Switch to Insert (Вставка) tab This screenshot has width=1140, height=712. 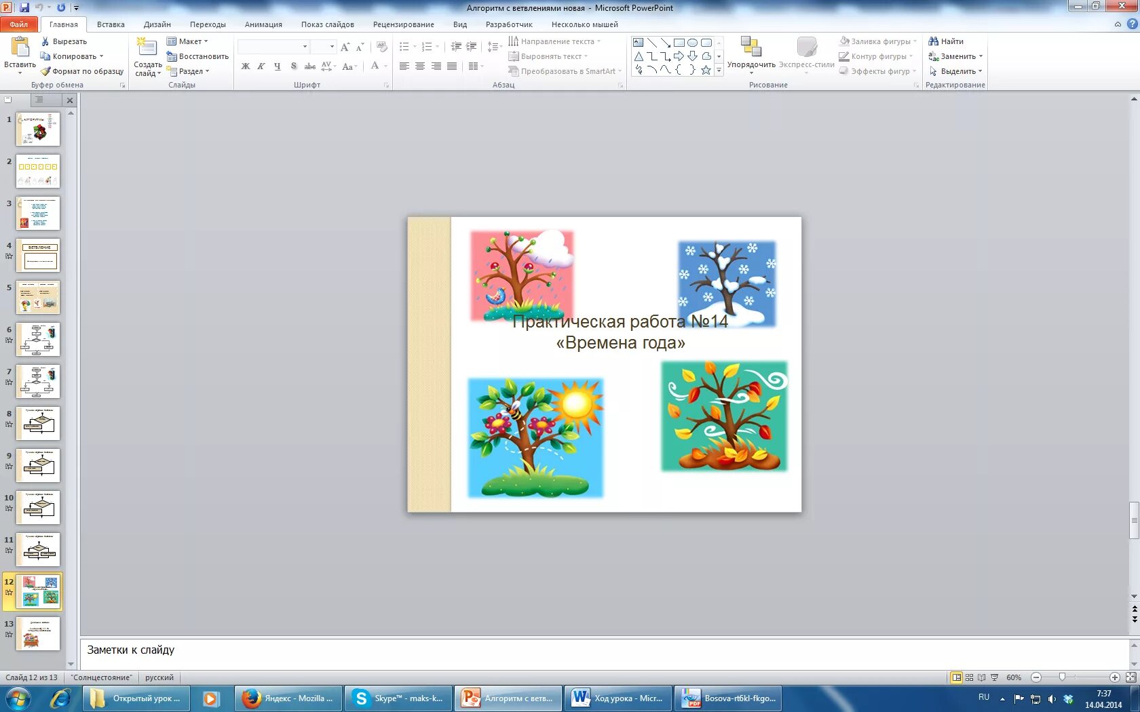pyautogui.click(x=111, y=24)
